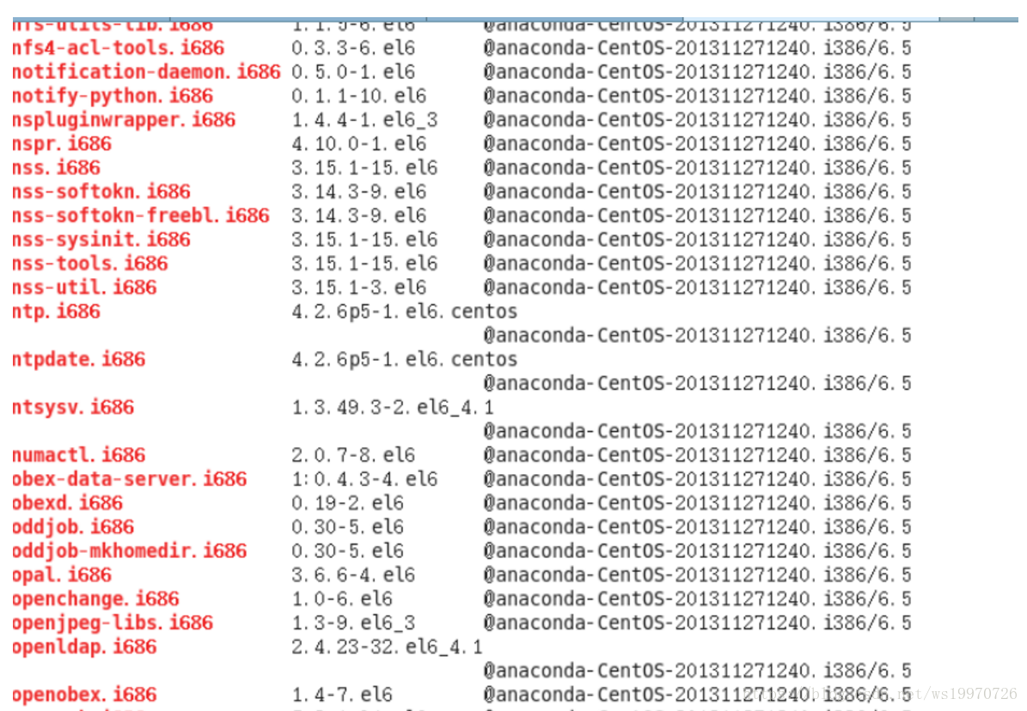
Task: Select the package name nss-softokn.i686
Action: pyautogui.click(x=101, y=191)
